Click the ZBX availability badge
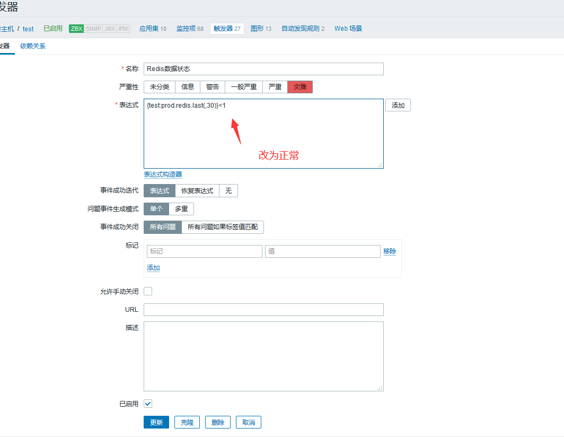 click(76, 29)
